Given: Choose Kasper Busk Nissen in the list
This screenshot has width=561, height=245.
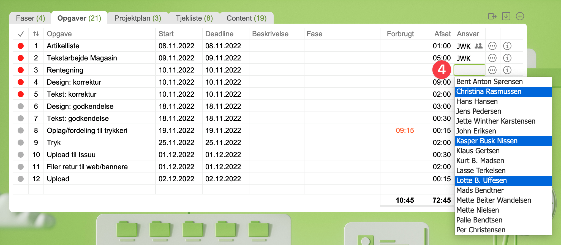Looking at the screenshot, I should (487, 141).
